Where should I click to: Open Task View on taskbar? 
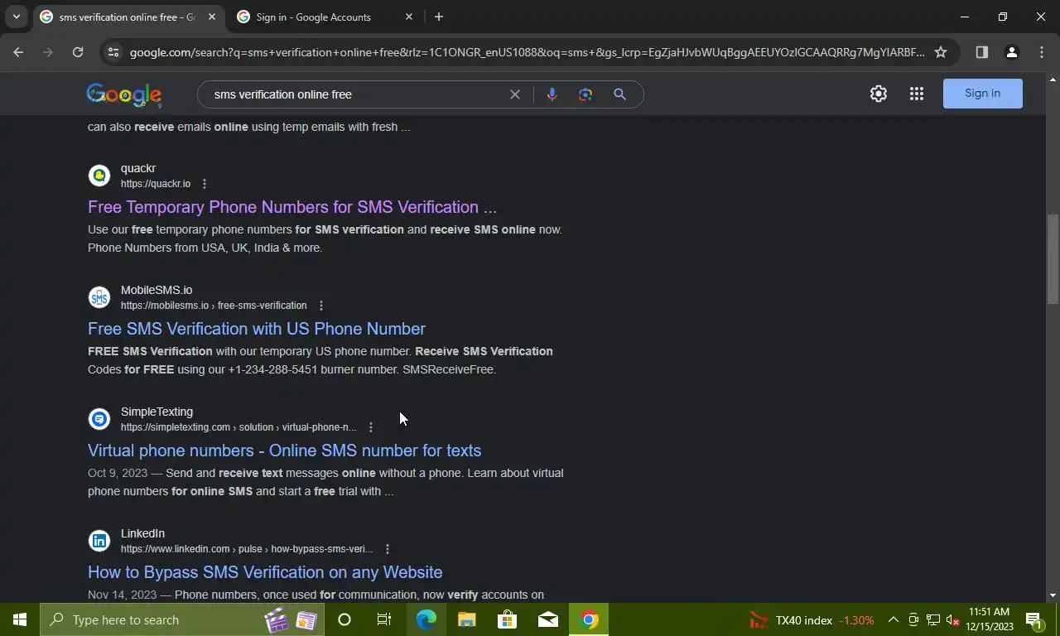coord(384,619)
